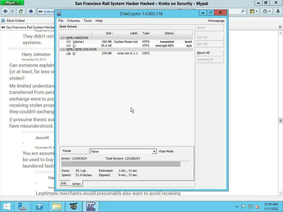
Task: Click the "9 min., 37 sec." elapsed value
Action: pyautogui.click(x=128, y=175)
